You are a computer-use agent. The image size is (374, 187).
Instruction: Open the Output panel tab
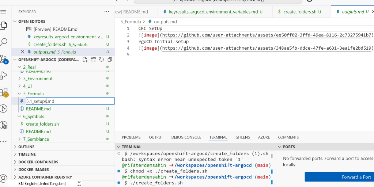pyautogui.click(x=156, y=137)
